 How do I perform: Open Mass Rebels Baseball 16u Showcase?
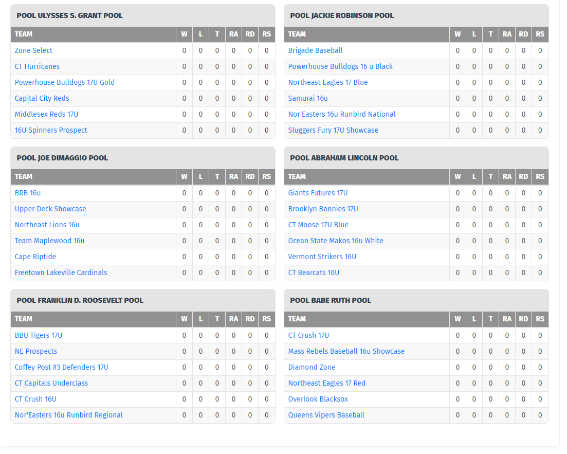[x=346, y=351]
